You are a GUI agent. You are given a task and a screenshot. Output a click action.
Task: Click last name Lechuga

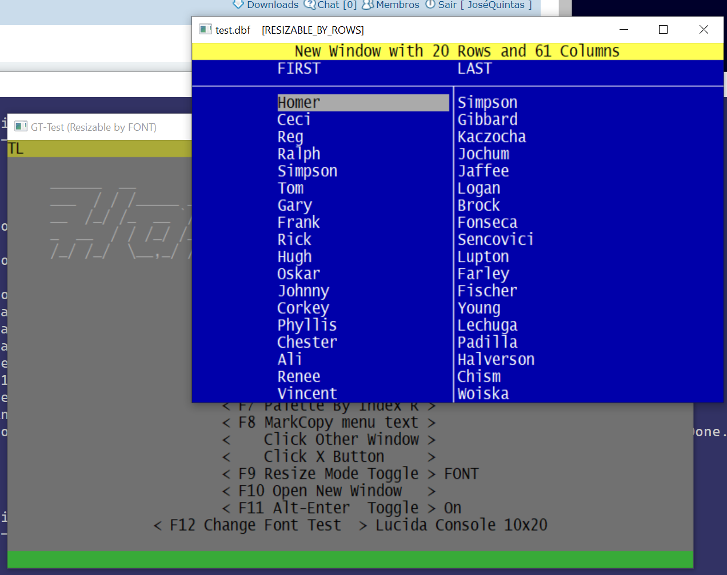[488, 325]
